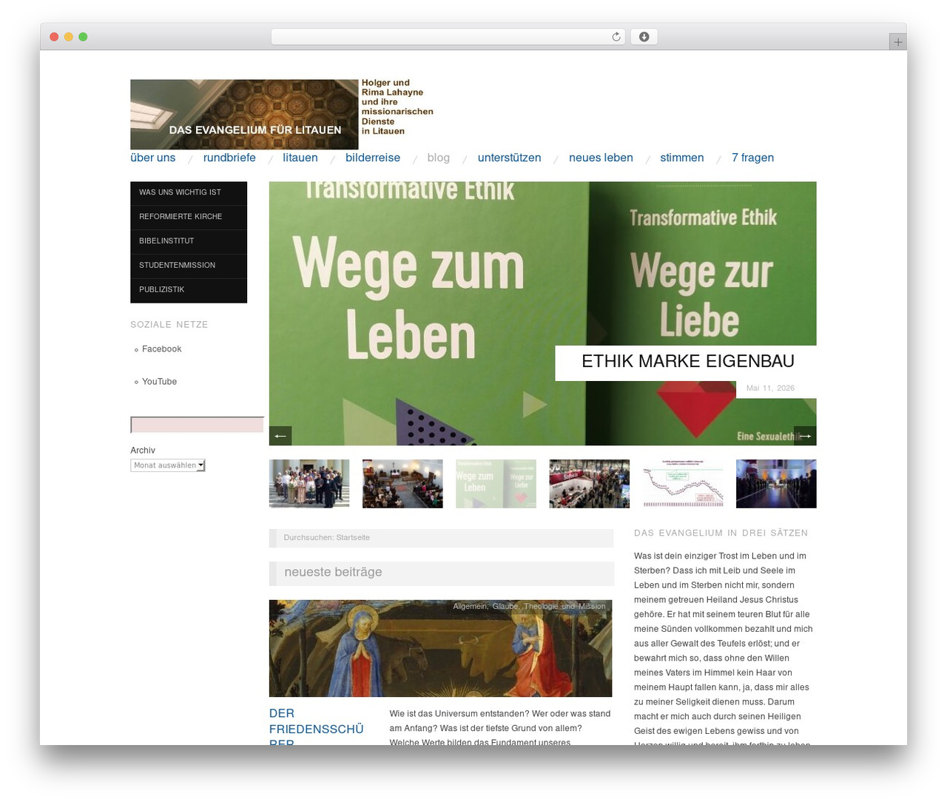947x802 pixels.
Task: Open the bilderreise menu item
Action: (x=373, y=158)
